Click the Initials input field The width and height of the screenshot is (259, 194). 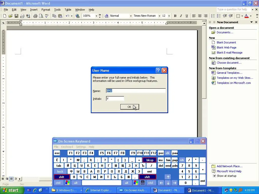115,99
